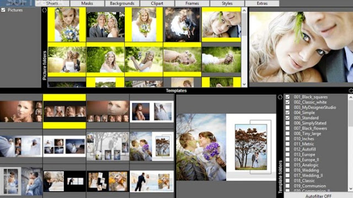Enable the 003_MyDesignerStudio template folder
This screenshot has height=198, width=353.
click(x=287, y=107)
